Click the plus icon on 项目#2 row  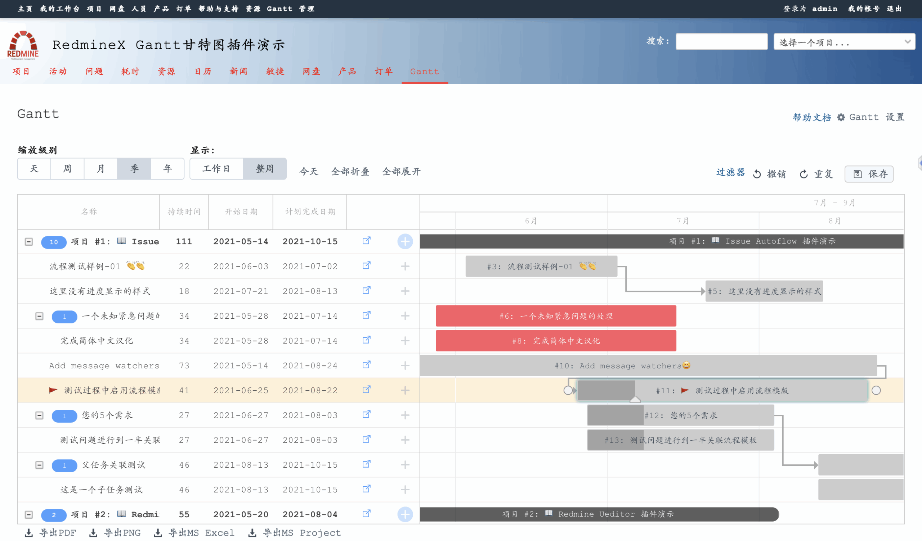pos(405,514)
